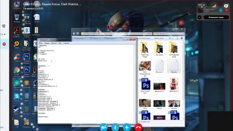Click the Notepad vertical scrollbar
Viewport: 233px width, 131px height.
(134, 84)
